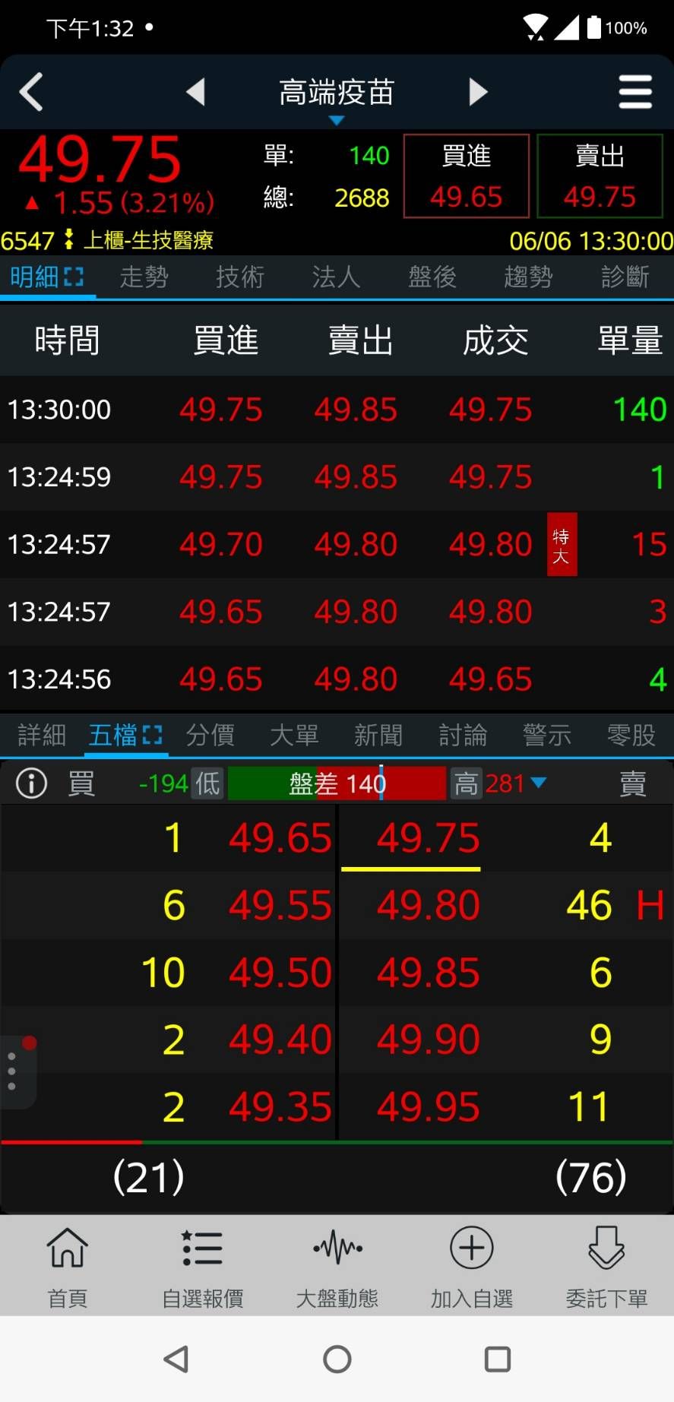Screen dimensions: 674x1402
Task: Select the 五檔 sub-tab
Action: pos(112,735)
